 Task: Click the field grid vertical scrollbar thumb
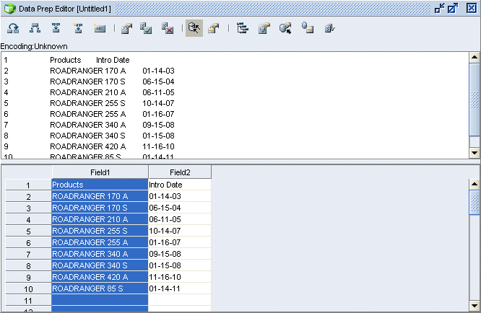click(474, 203)
